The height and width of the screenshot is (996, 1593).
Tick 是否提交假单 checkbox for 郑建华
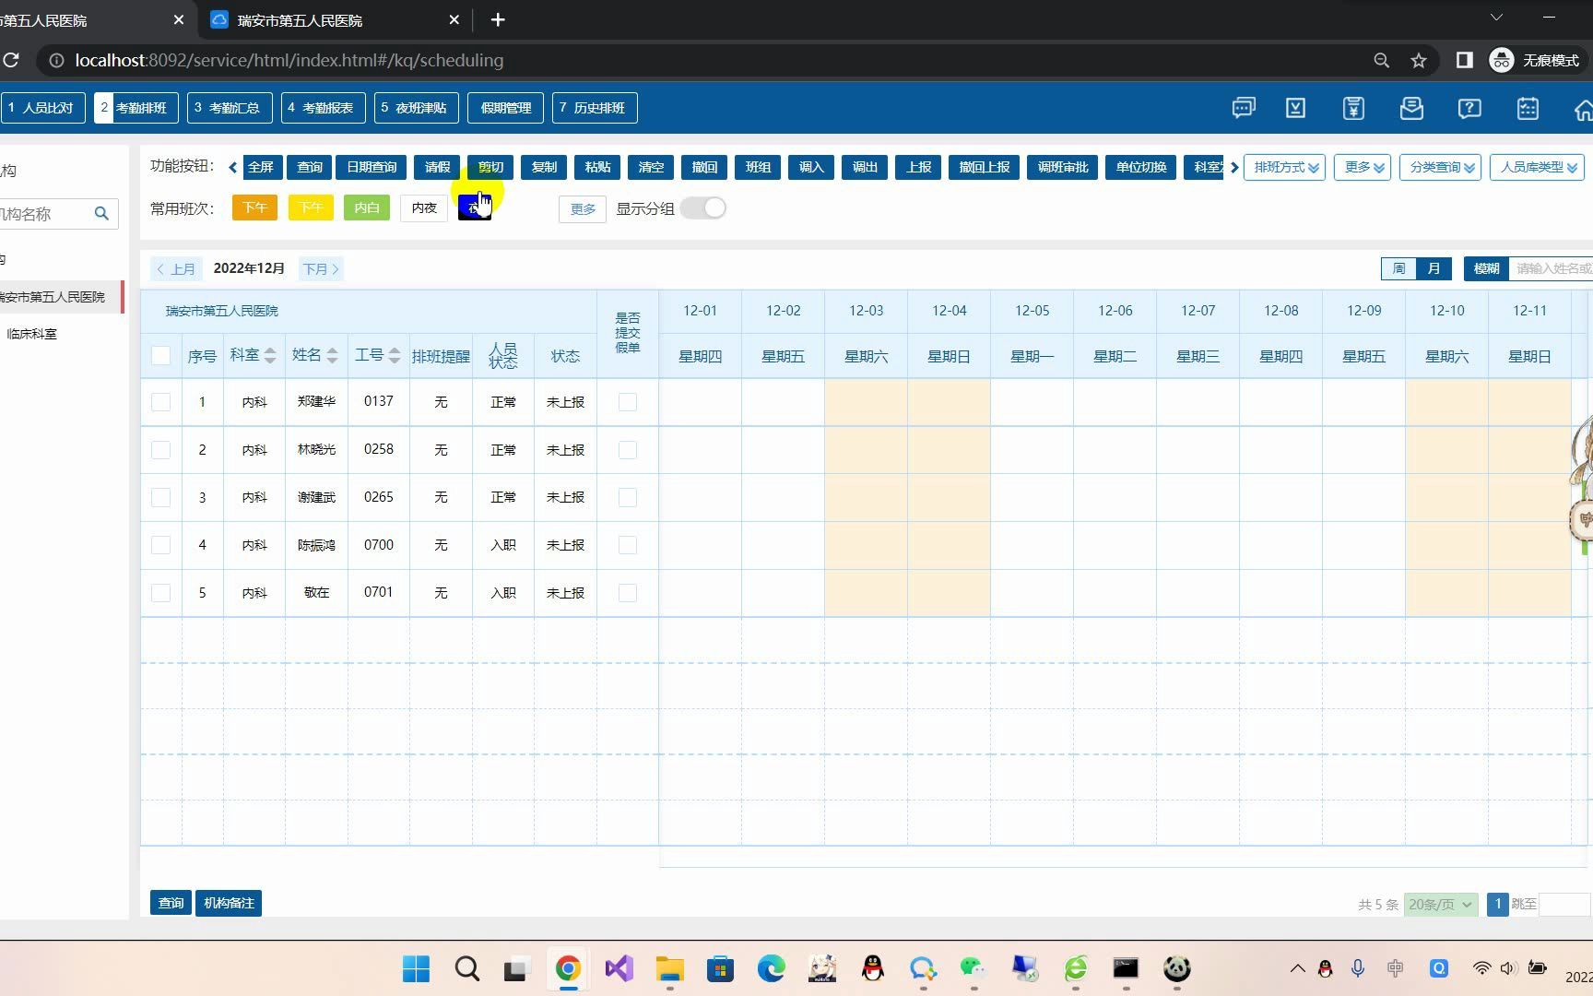point(628,402)
